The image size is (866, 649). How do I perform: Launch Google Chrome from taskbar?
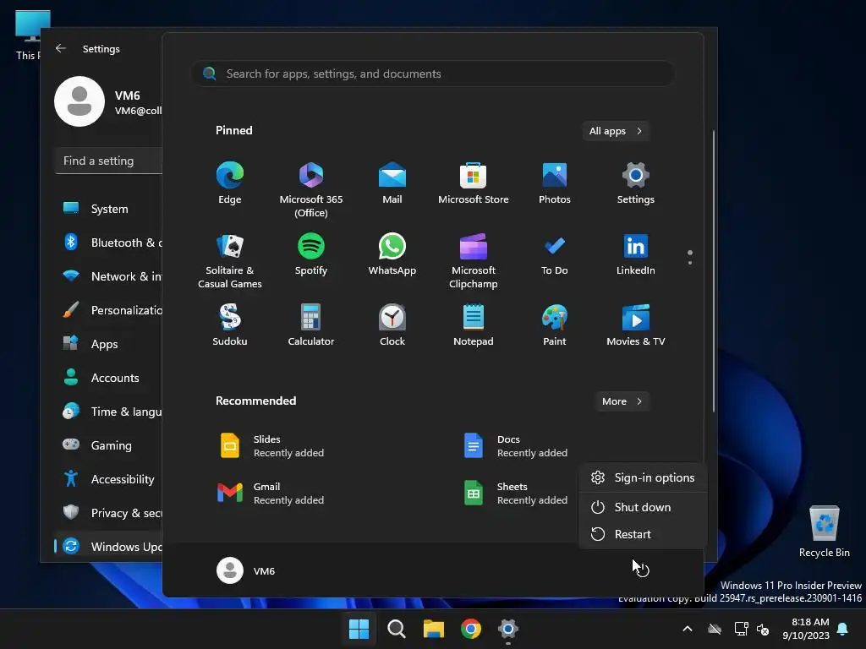(x=470, y=629)
